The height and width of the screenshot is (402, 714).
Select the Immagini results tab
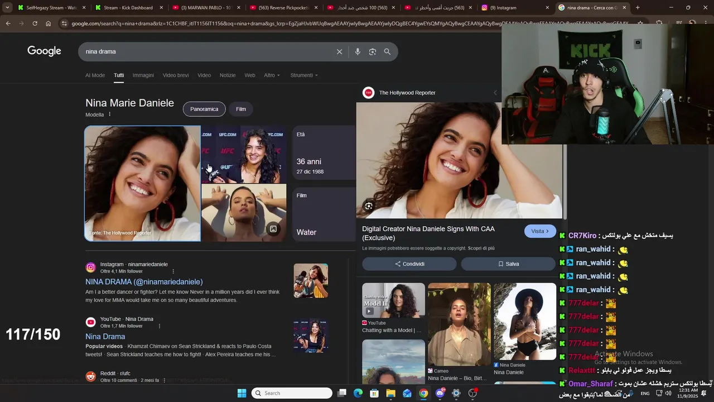(143, 75)
